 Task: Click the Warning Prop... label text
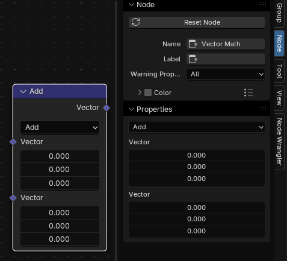155,74
